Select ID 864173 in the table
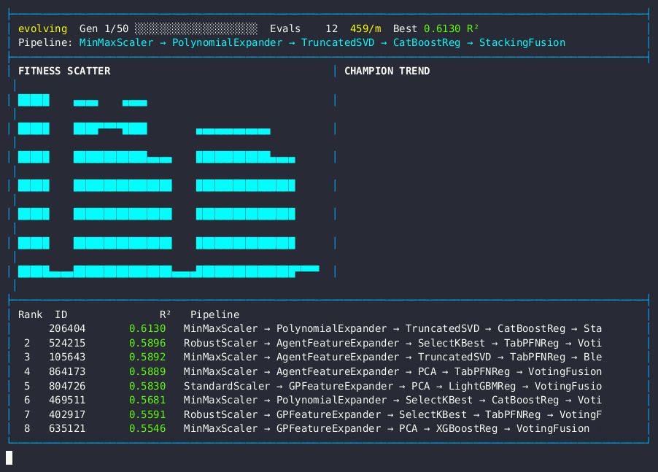 pos(67,372)
